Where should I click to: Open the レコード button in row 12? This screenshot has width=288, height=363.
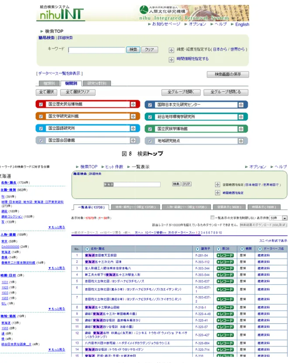tap(225, 335)
